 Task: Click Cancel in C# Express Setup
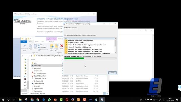112,73
